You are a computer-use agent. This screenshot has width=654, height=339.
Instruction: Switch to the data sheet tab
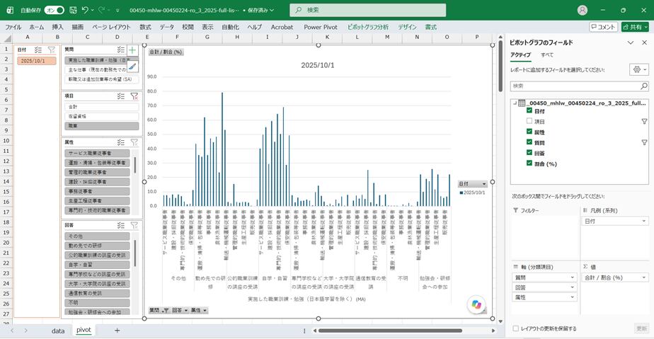pos(58,331)
